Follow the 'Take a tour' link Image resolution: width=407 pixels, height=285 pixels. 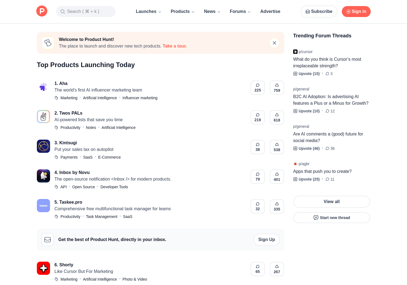coord(174,46)
